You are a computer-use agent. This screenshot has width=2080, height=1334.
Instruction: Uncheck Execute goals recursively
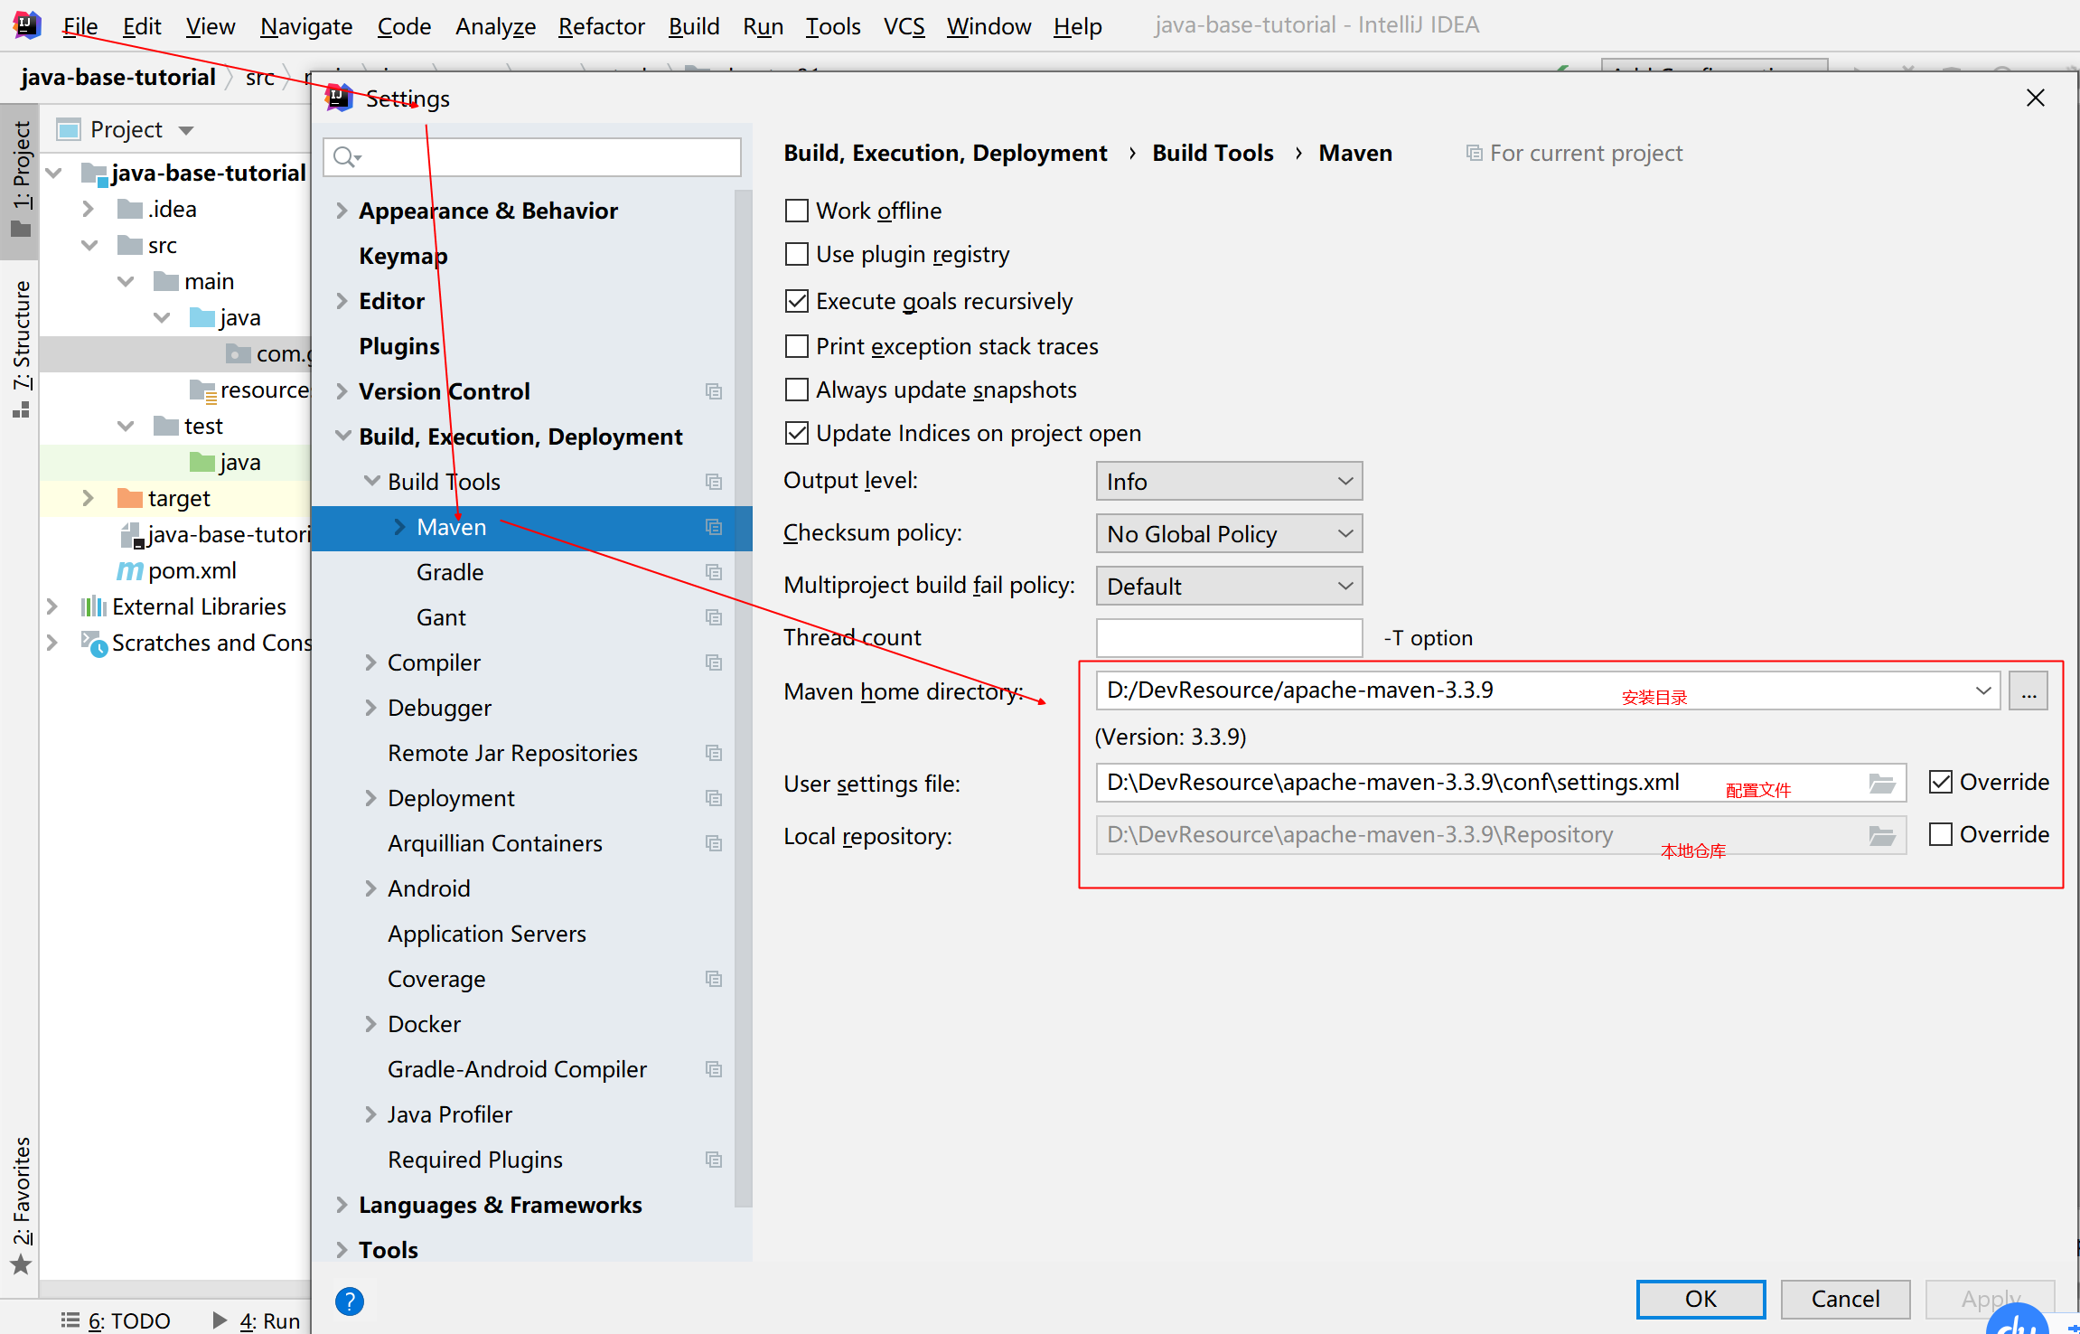pyautogui.click(x=796, y=301)
